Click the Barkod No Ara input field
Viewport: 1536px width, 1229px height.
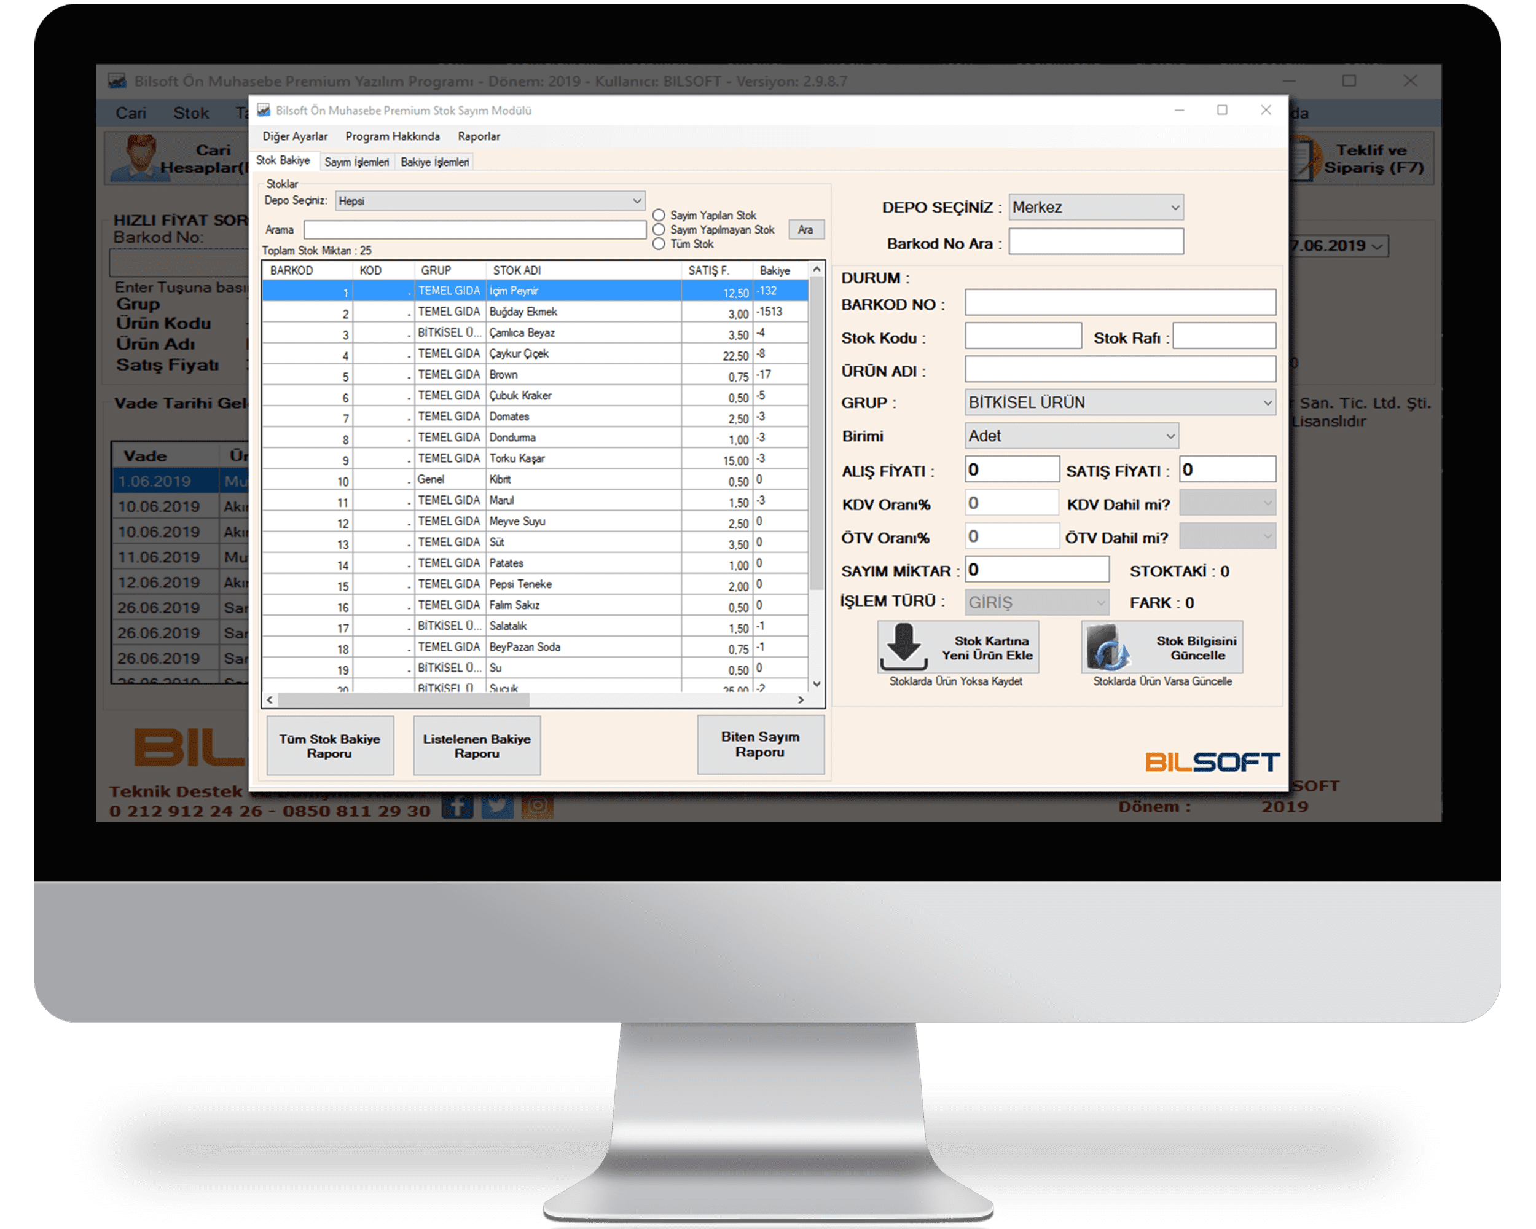tap(1095, 241)
